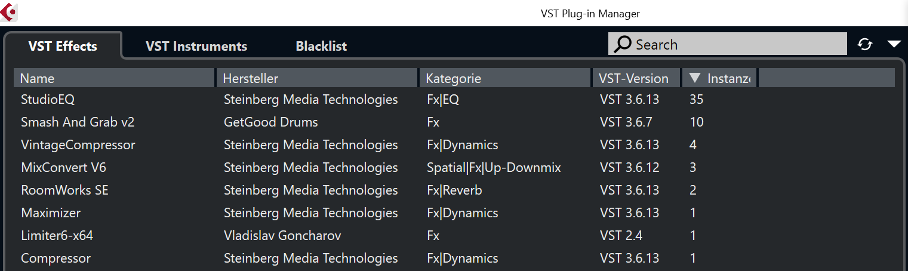Click the refresh plug-in list icon
This screenshot has height=271, width=908.
pyautogui.click(x=865, y=44)
